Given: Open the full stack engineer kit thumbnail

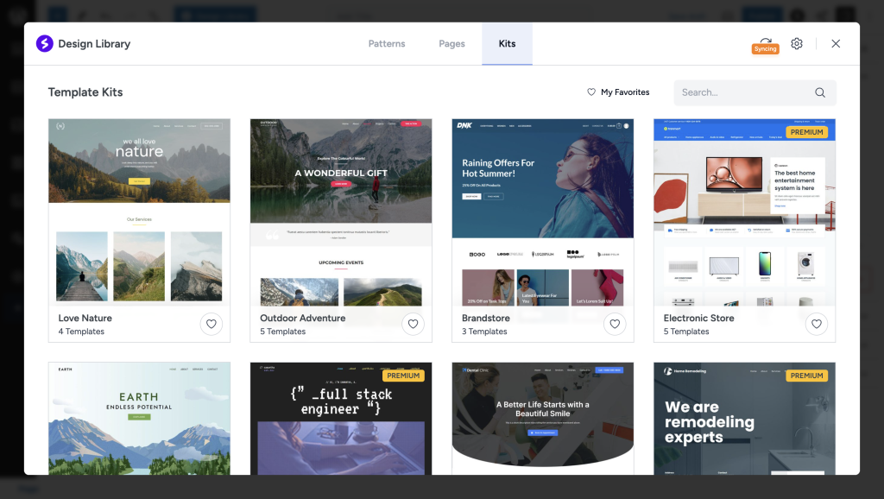Looking at the screenshot, I should (341, 419).
